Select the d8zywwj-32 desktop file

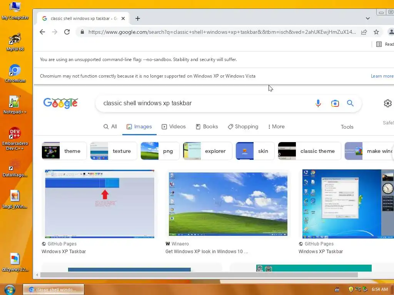tap(15, 262)
